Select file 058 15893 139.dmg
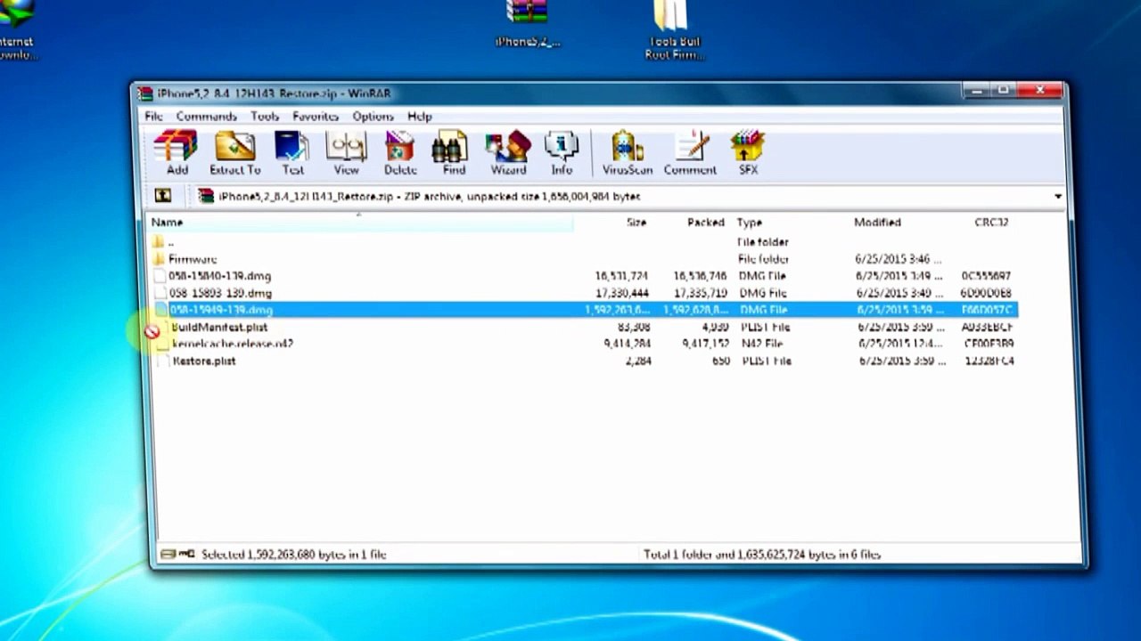Viewport: 1141px width, 641px height. coord(220,293)
